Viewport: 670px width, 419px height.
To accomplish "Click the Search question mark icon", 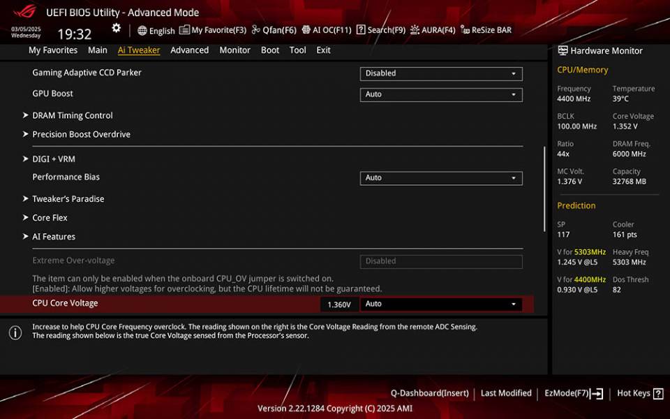I will (x=361, y=29).
